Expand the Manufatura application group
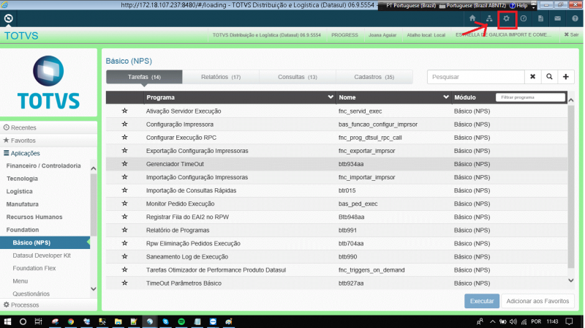Viewport: 585px width, 328px height. tap(23, 204)
